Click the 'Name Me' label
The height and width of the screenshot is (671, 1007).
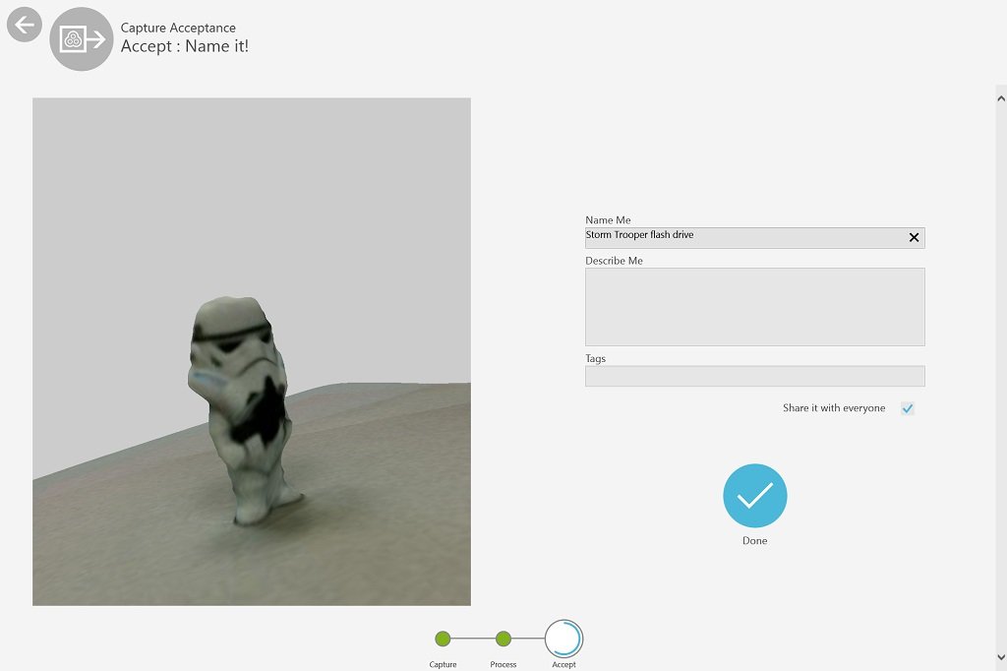pos(608,219)
